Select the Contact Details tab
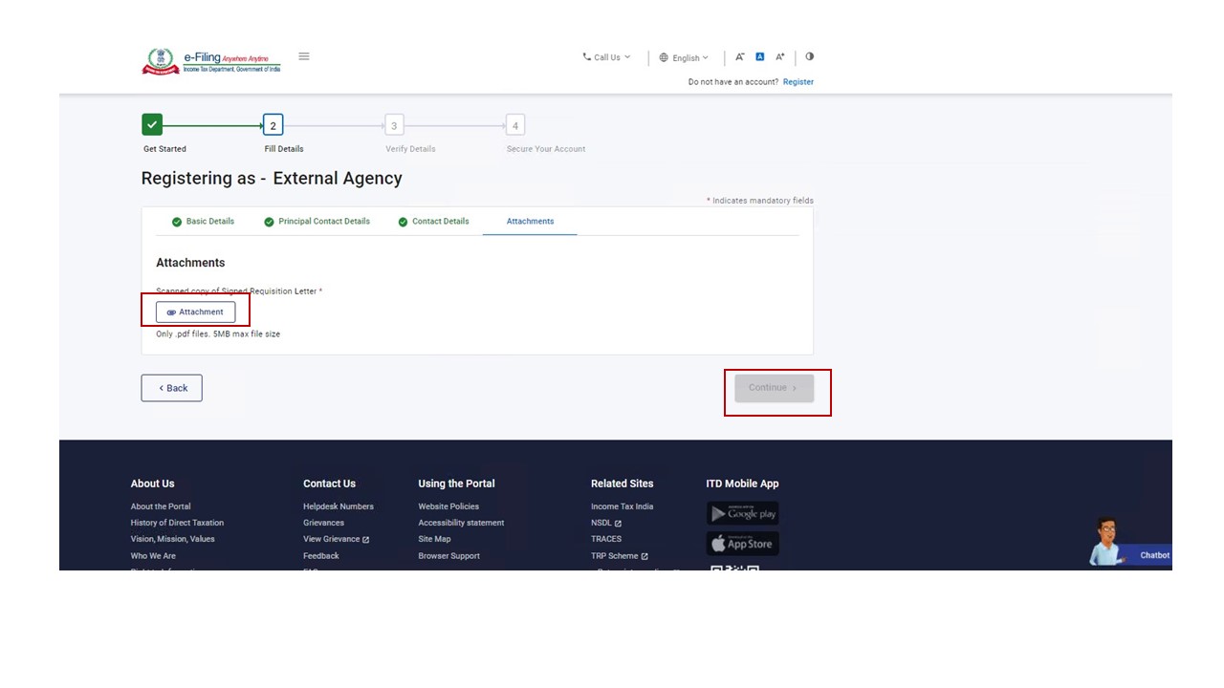The height and width of the screenshot is (688, 1224). click(x=433, y=222)
